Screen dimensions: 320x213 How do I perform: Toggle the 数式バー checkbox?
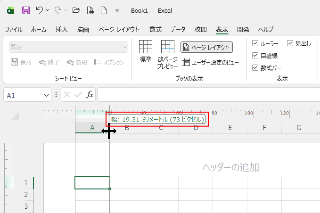(x=255, y=68)
